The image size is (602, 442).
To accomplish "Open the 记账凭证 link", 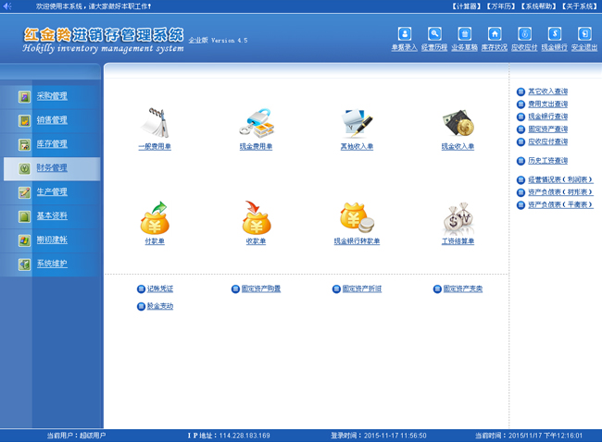I will pos(159,289).
